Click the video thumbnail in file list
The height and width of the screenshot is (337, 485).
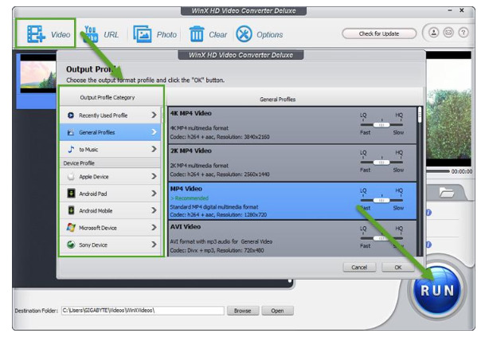(38, 74)
